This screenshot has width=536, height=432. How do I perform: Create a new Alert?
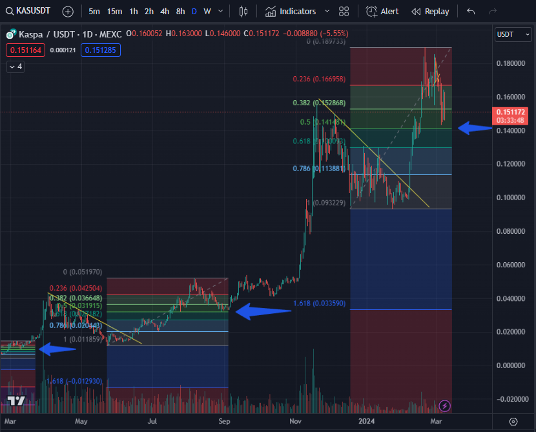(382, 12)
